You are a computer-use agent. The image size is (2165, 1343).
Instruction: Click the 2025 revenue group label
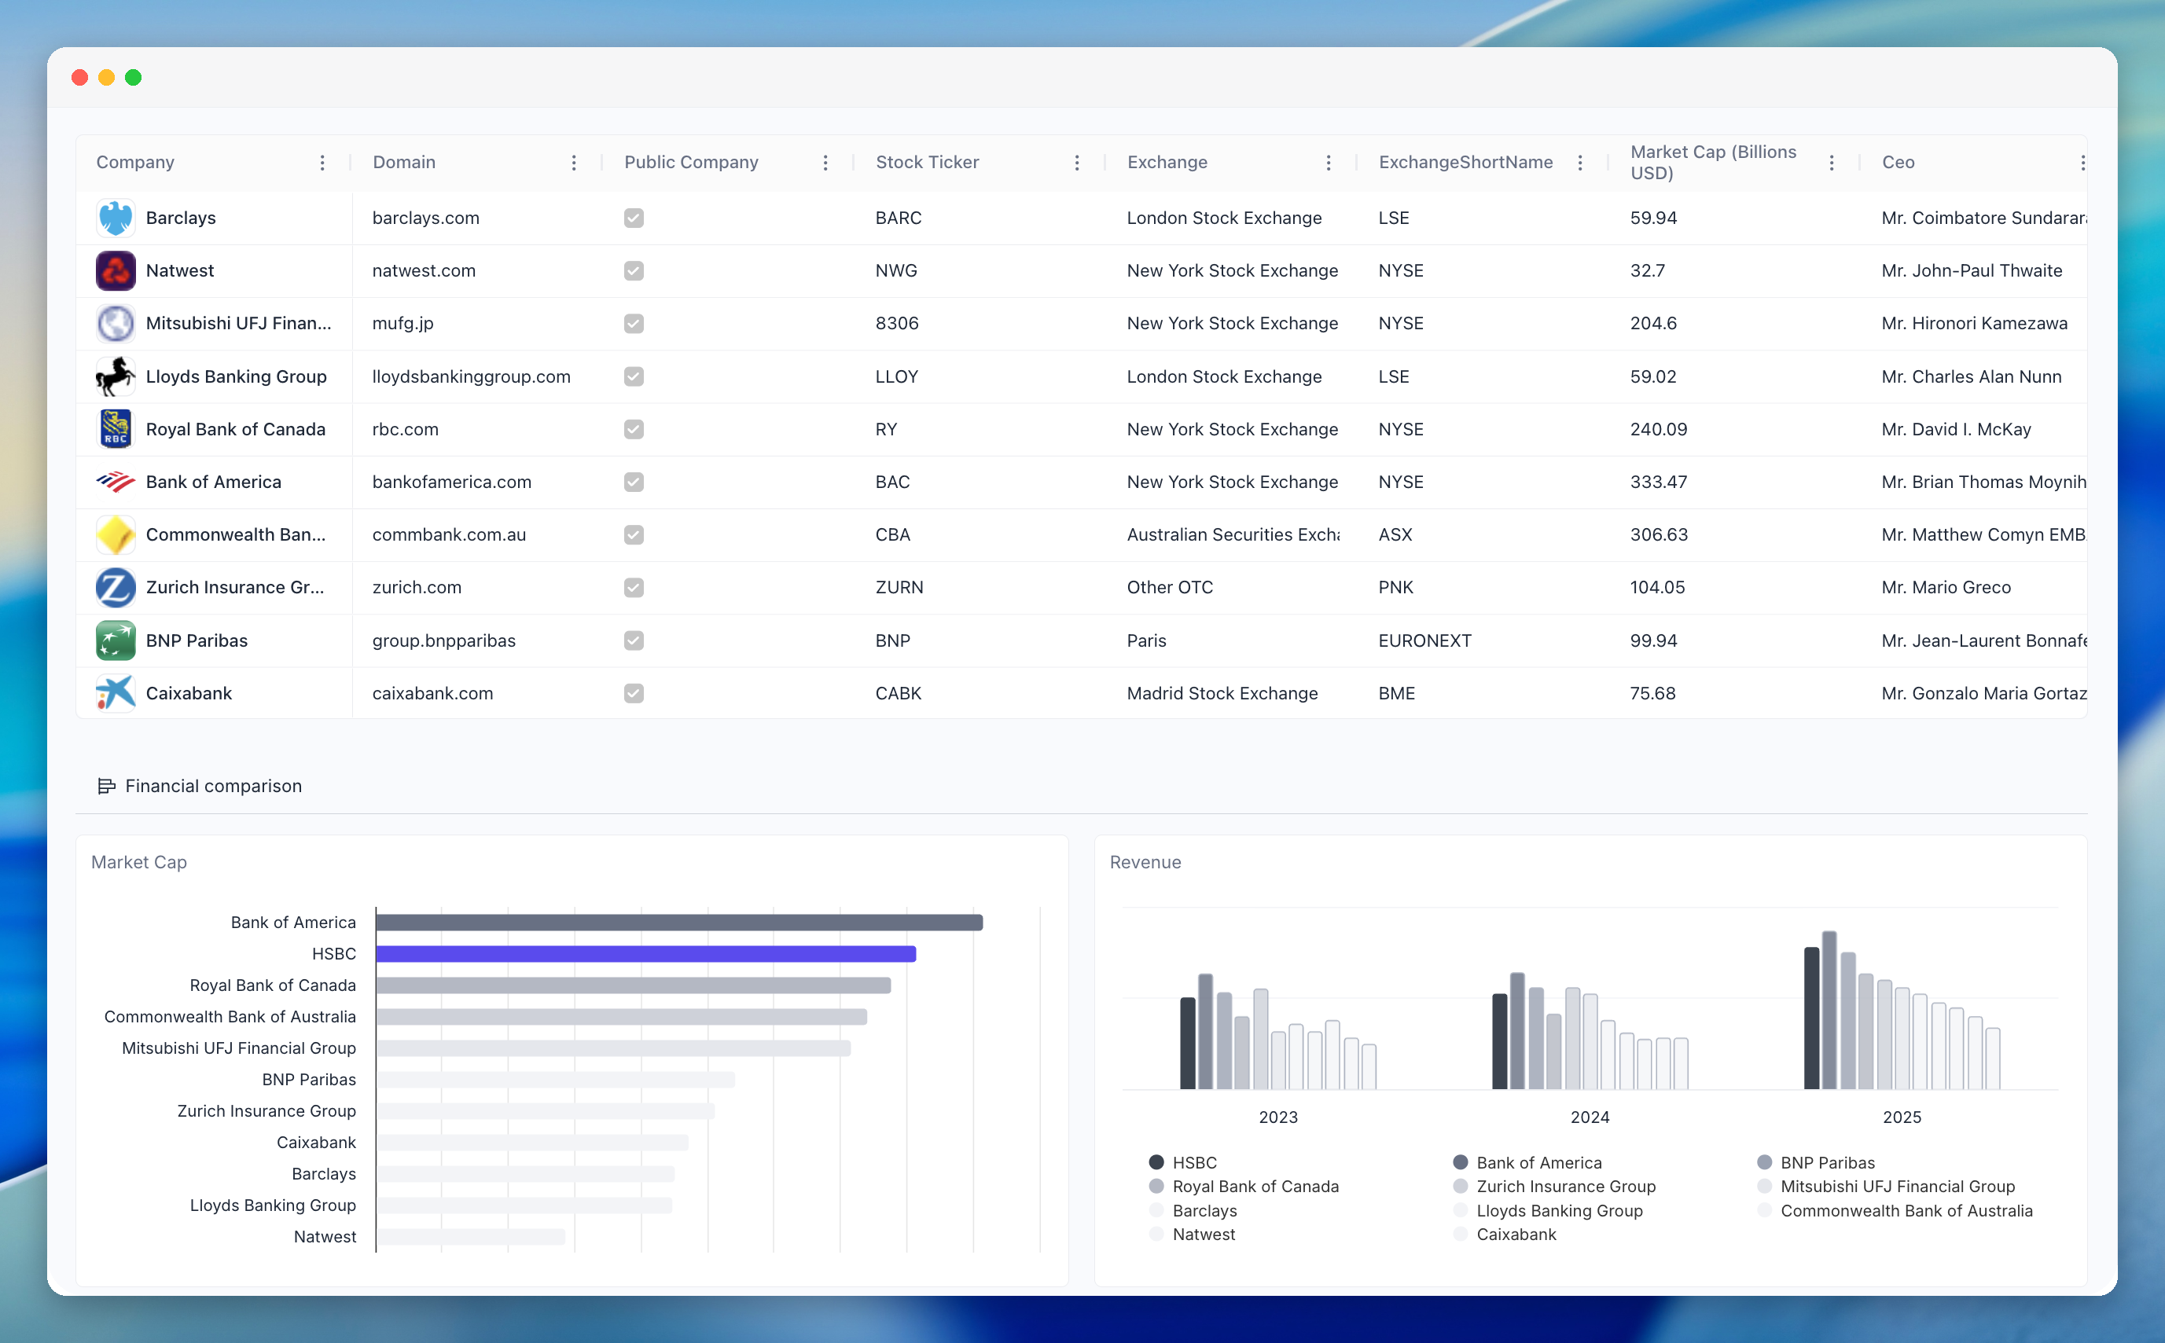click(x=1902, y=1117)
